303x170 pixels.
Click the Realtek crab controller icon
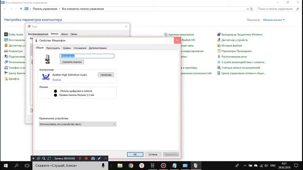click(x=46, y=77)
